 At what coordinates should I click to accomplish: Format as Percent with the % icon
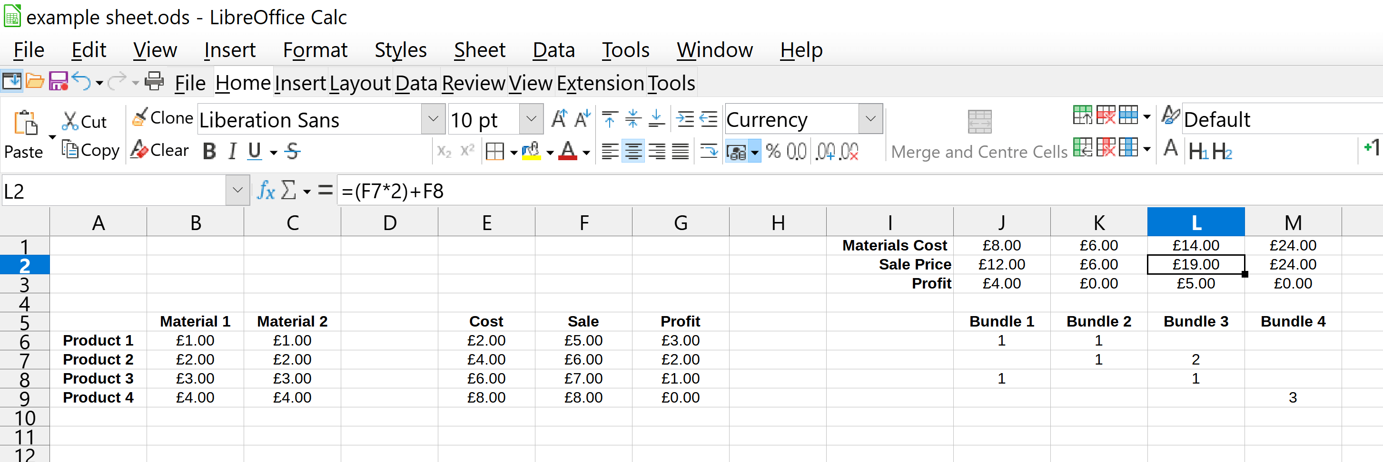[x=773, y=152]
